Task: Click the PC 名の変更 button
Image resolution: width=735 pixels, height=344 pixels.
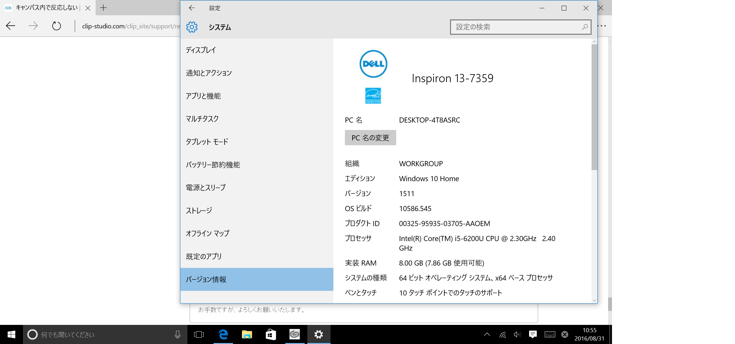Action: coord(370,138)
